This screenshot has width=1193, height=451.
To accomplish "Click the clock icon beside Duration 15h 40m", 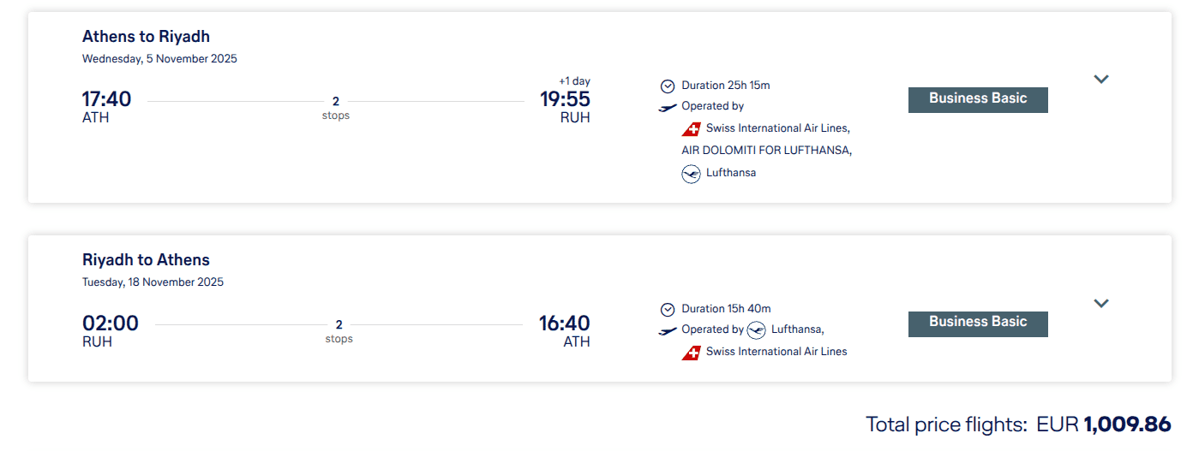I will [x=668, y=309].
